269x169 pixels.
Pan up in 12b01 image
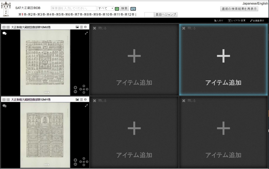84,158
